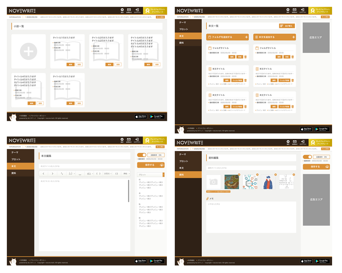
Task: Click the 本文タイトルを入力する title field
Action: click(x=84, y=166)
